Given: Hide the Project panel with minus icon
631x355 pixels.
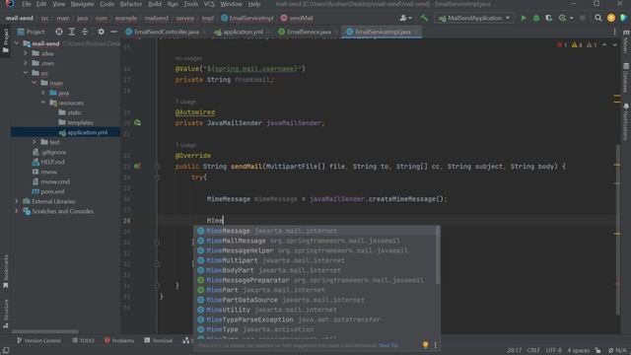Looking at the screenshot, I should [114, 32].
